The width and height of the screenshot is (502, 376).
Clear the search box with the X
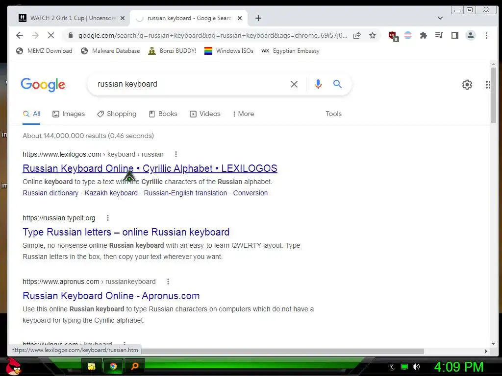(x=294, y=84)
